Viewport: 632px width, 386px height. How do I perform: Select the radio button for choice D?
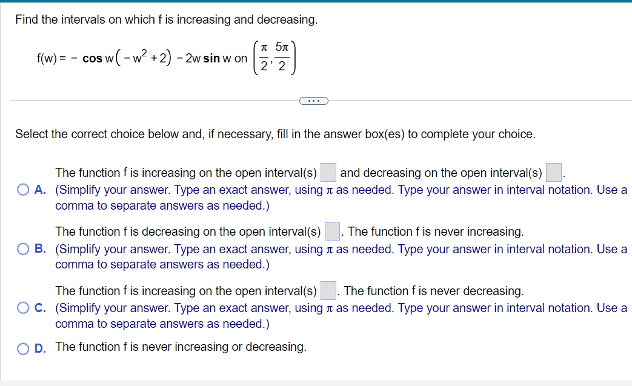pos(22,347)
